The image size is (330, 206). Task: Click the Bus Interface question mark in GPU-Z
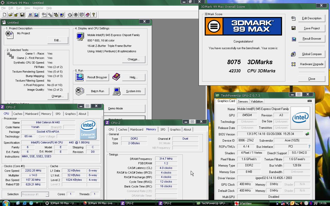309,147
